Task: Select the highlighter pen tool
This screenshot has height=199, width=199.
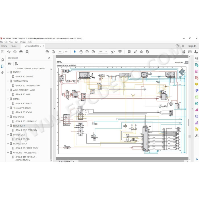Action: click(x=135, y=52)
